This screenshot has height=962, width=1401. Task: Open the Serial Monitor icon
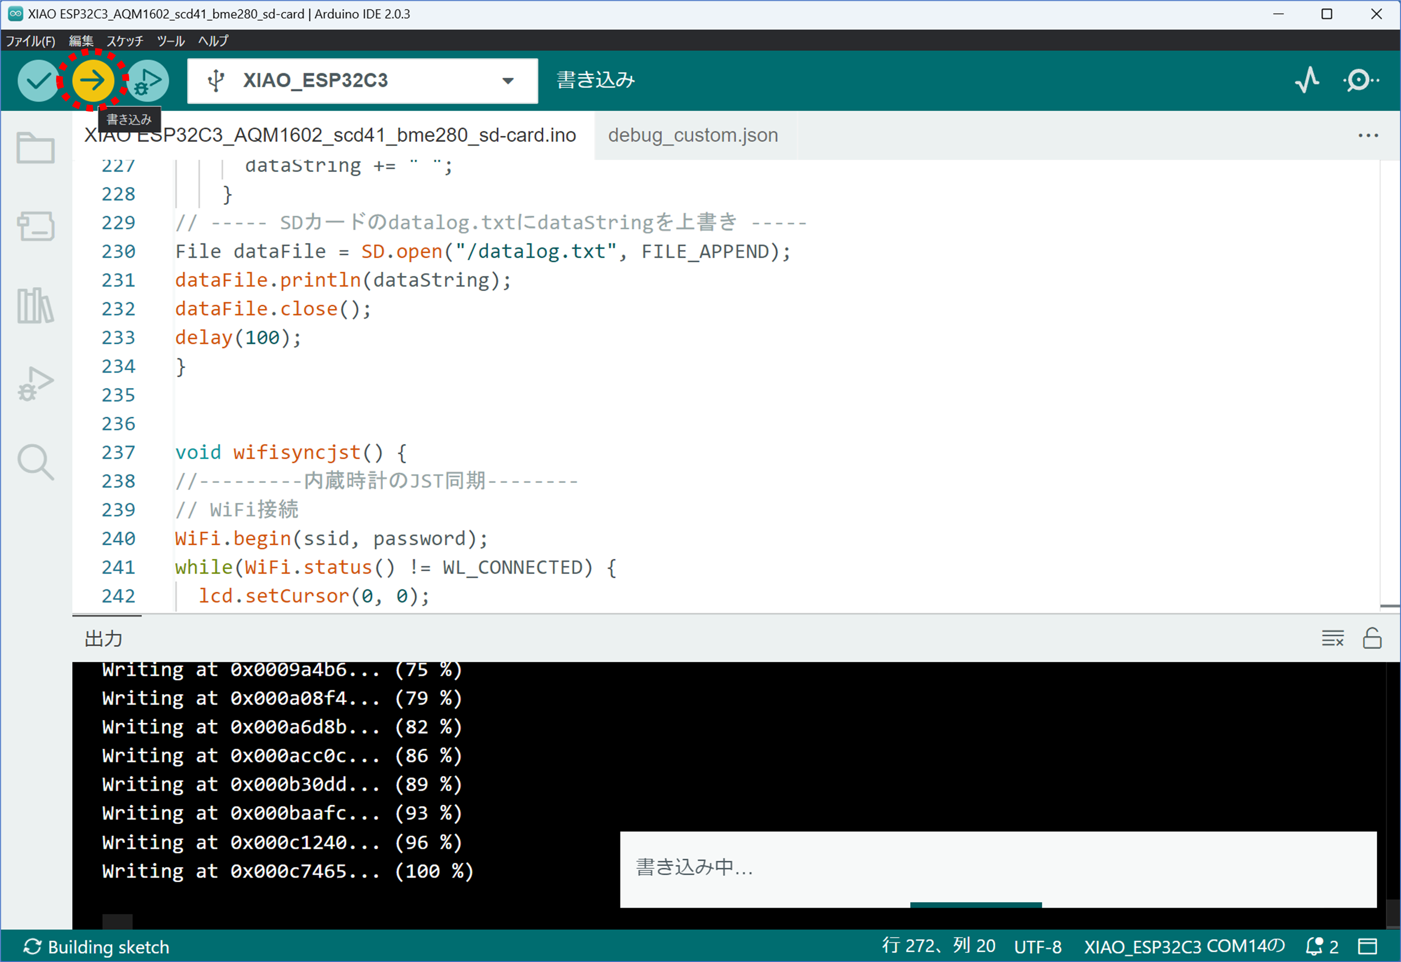pos(1359,80)
